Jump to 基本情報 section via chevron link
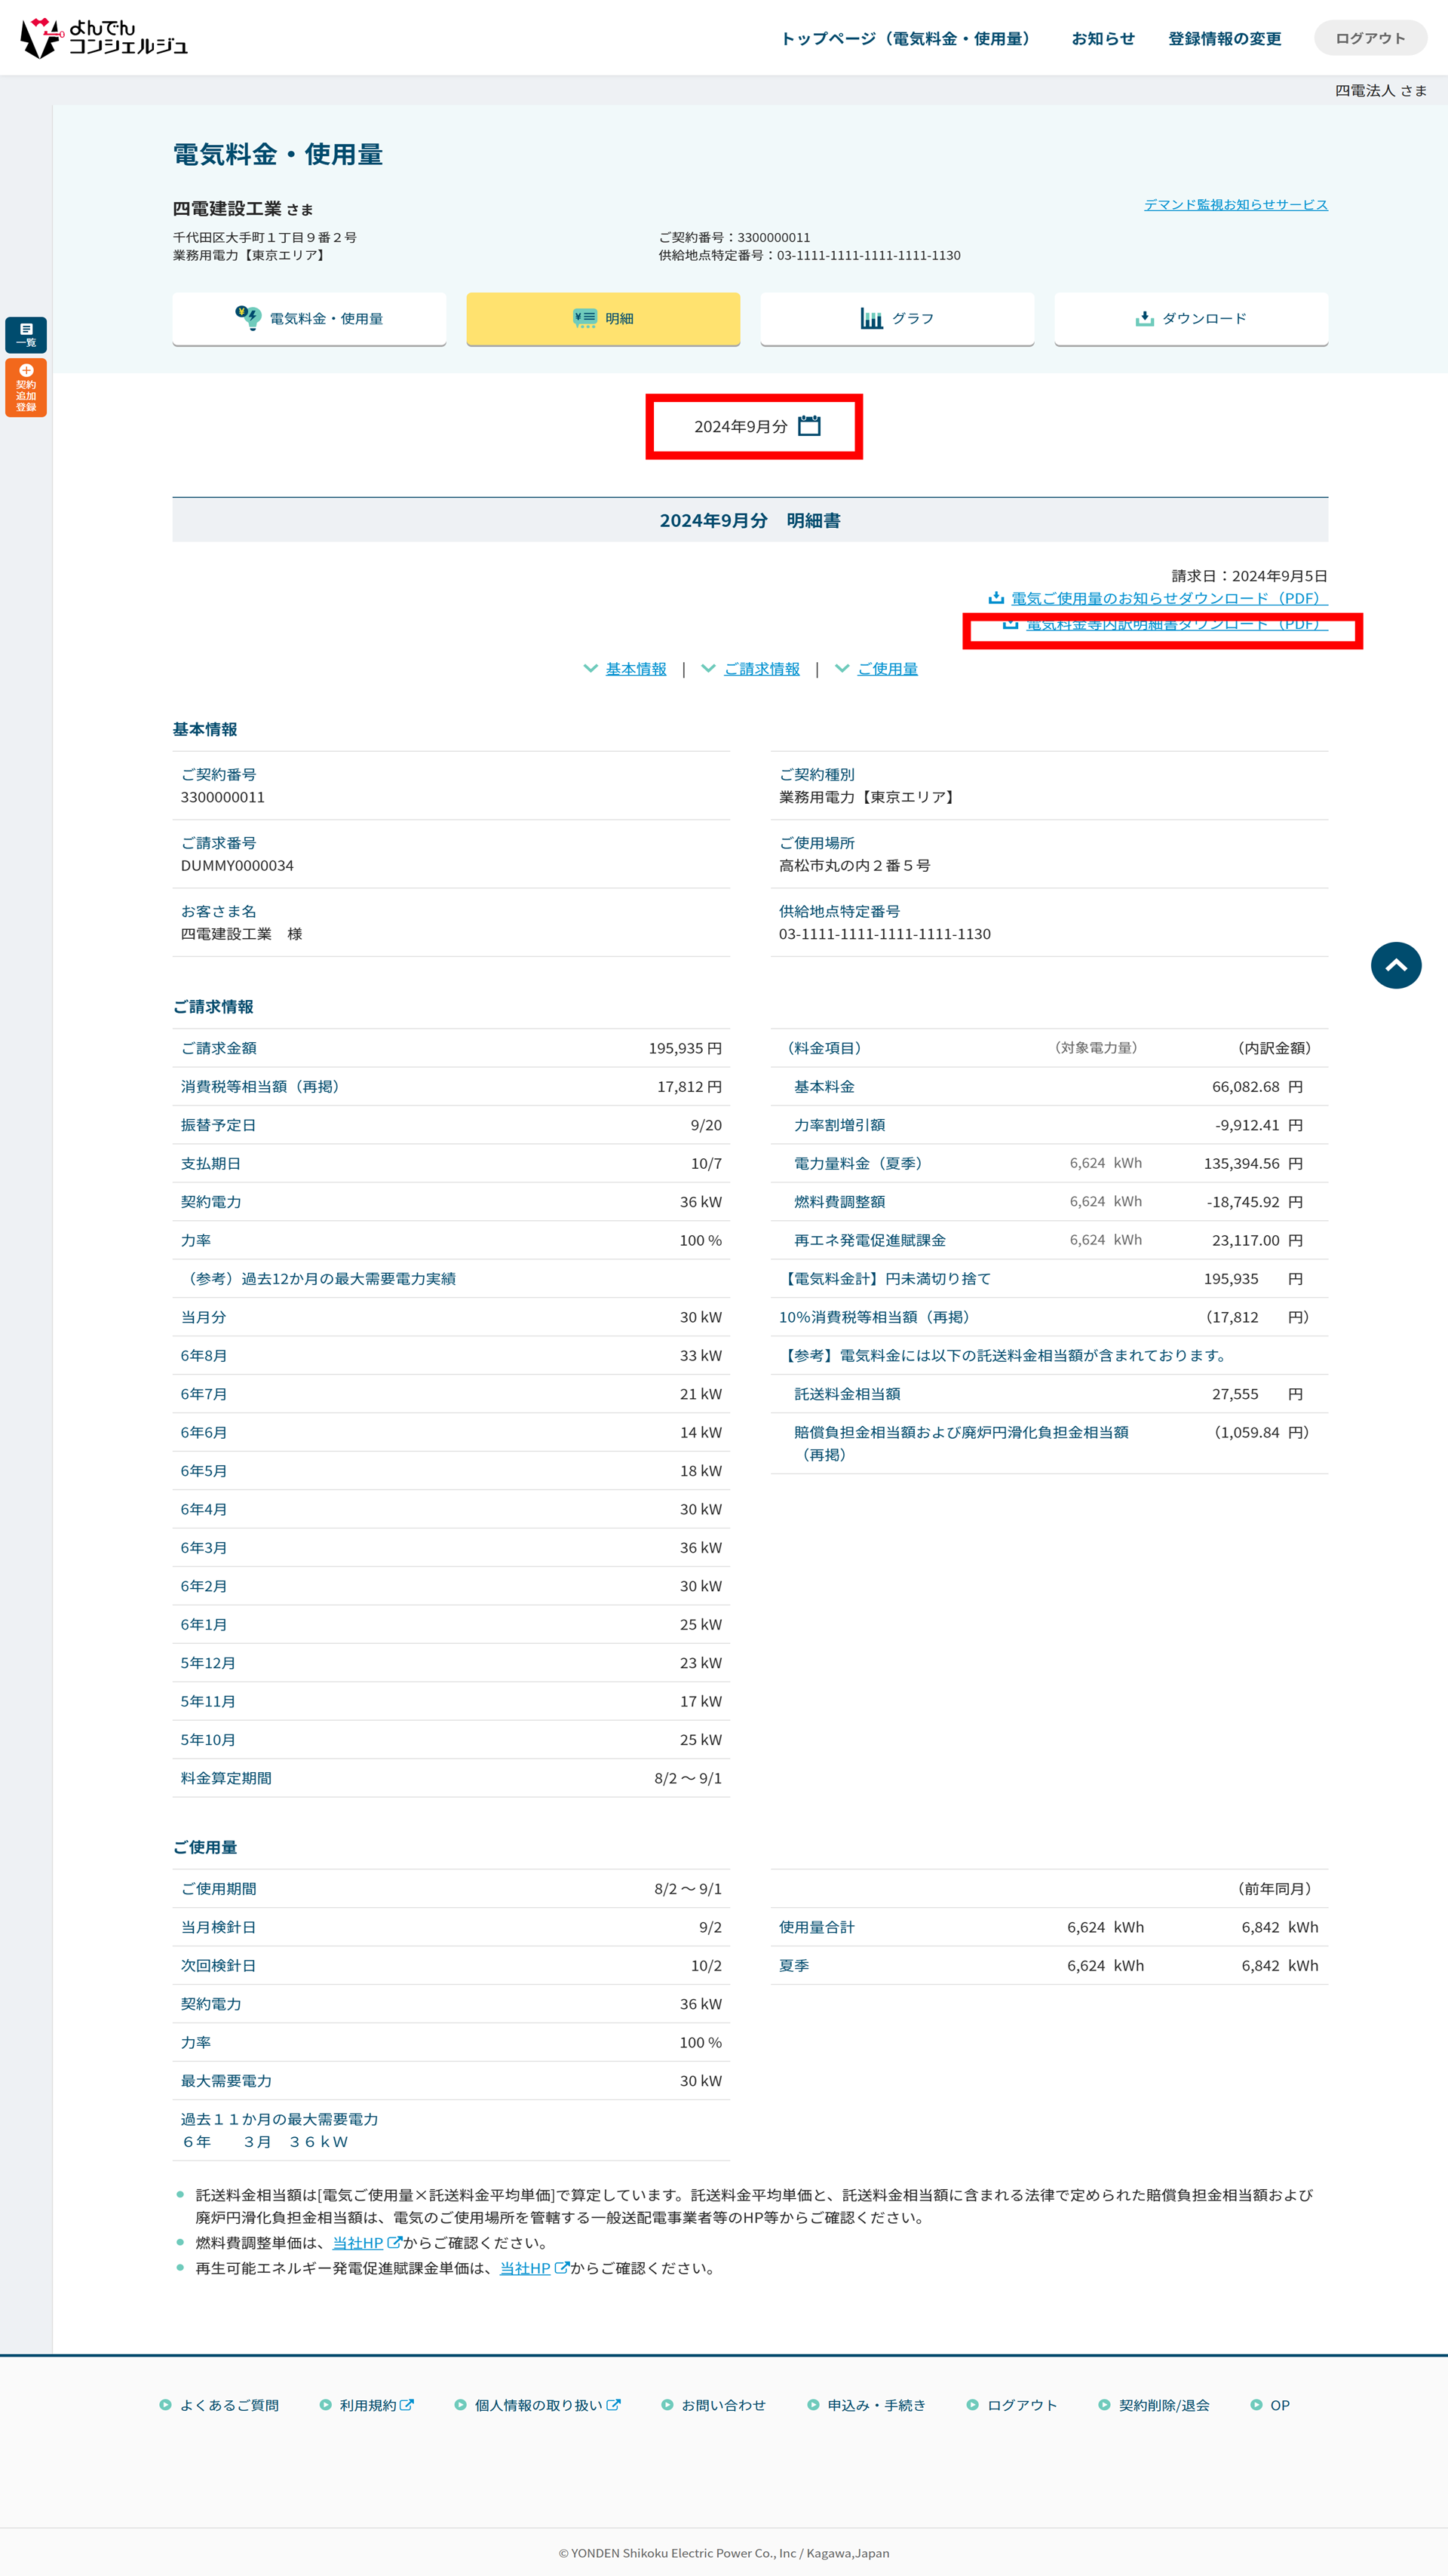 [635, 669]
